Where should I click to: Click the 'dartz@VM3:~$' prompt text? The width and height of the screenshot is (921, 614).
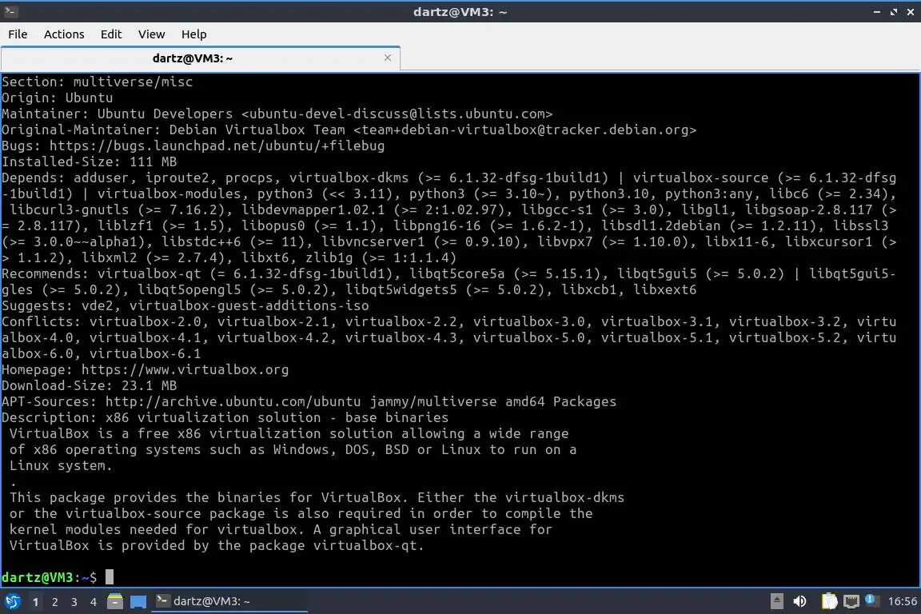coord(49,577)
